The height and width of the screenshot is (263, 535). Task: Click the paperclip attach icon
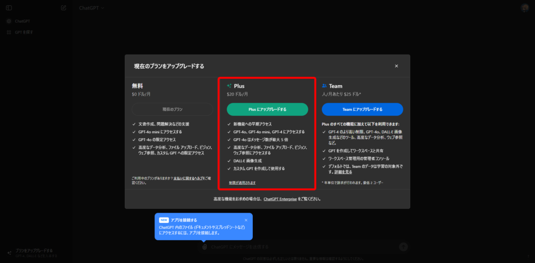click(204, 247)
